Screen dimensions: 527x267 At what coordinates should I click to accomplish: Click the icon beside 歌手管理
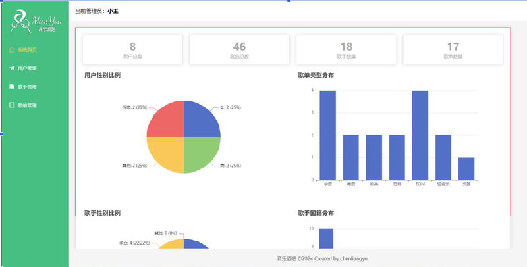(12, 87)
